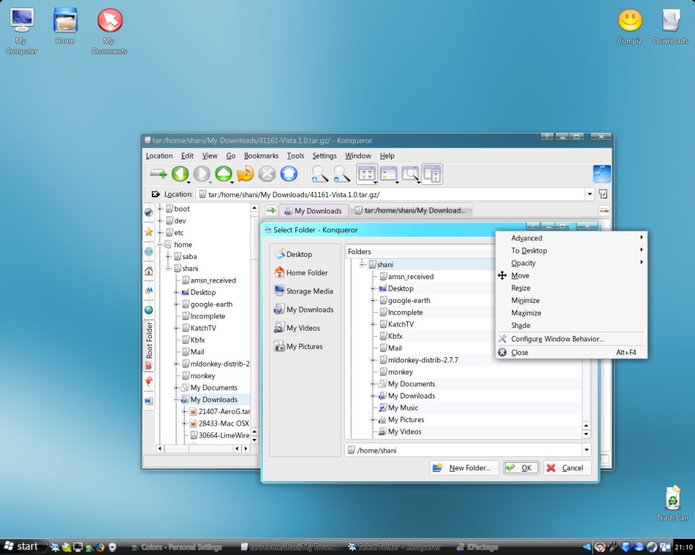Click the Cancel button
Screen dimensions: 695x555
click(567, 468)
